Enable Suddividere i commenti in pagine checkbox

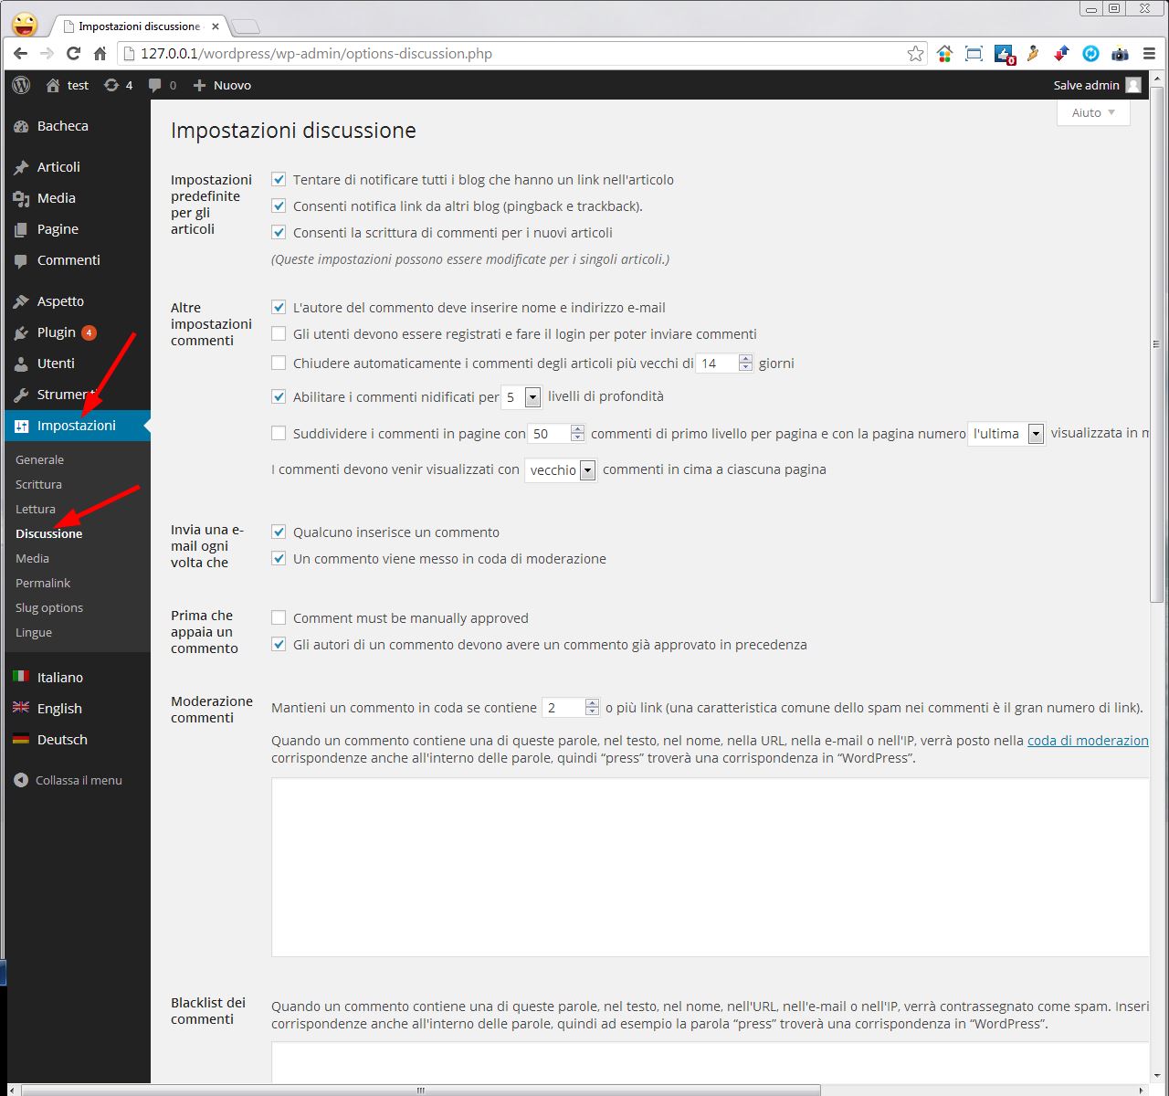tap(279, 434)
